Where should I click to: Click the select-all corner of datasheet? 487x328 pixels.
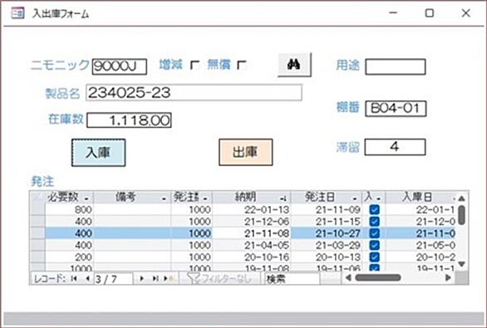coord(37,197)
